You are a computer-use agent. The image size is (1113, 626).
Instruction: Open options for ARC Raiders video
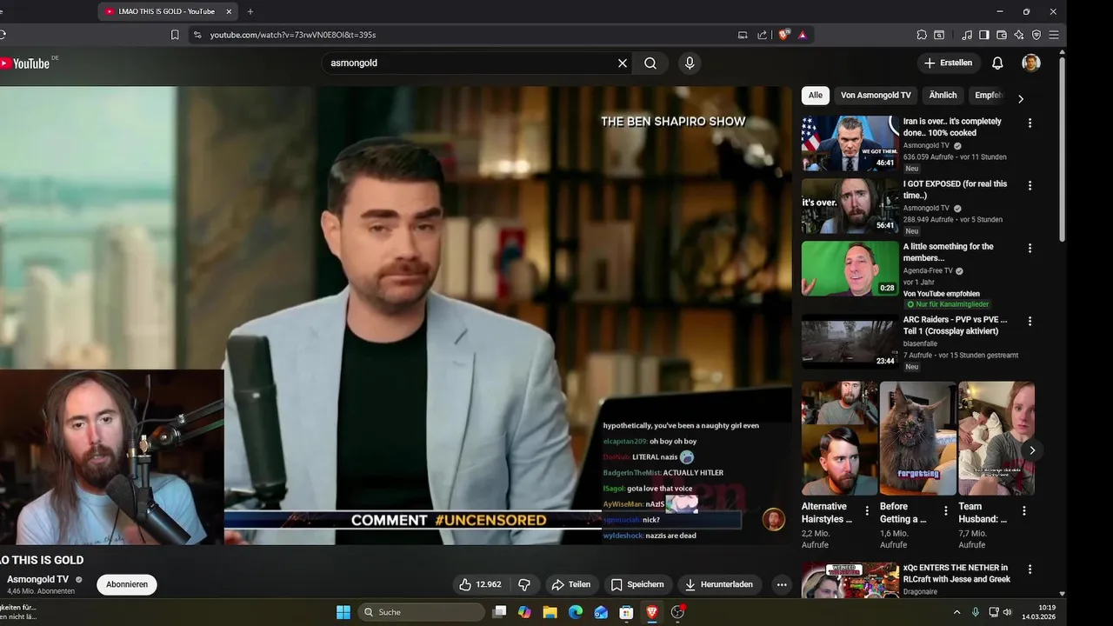tap(1030, 322)
